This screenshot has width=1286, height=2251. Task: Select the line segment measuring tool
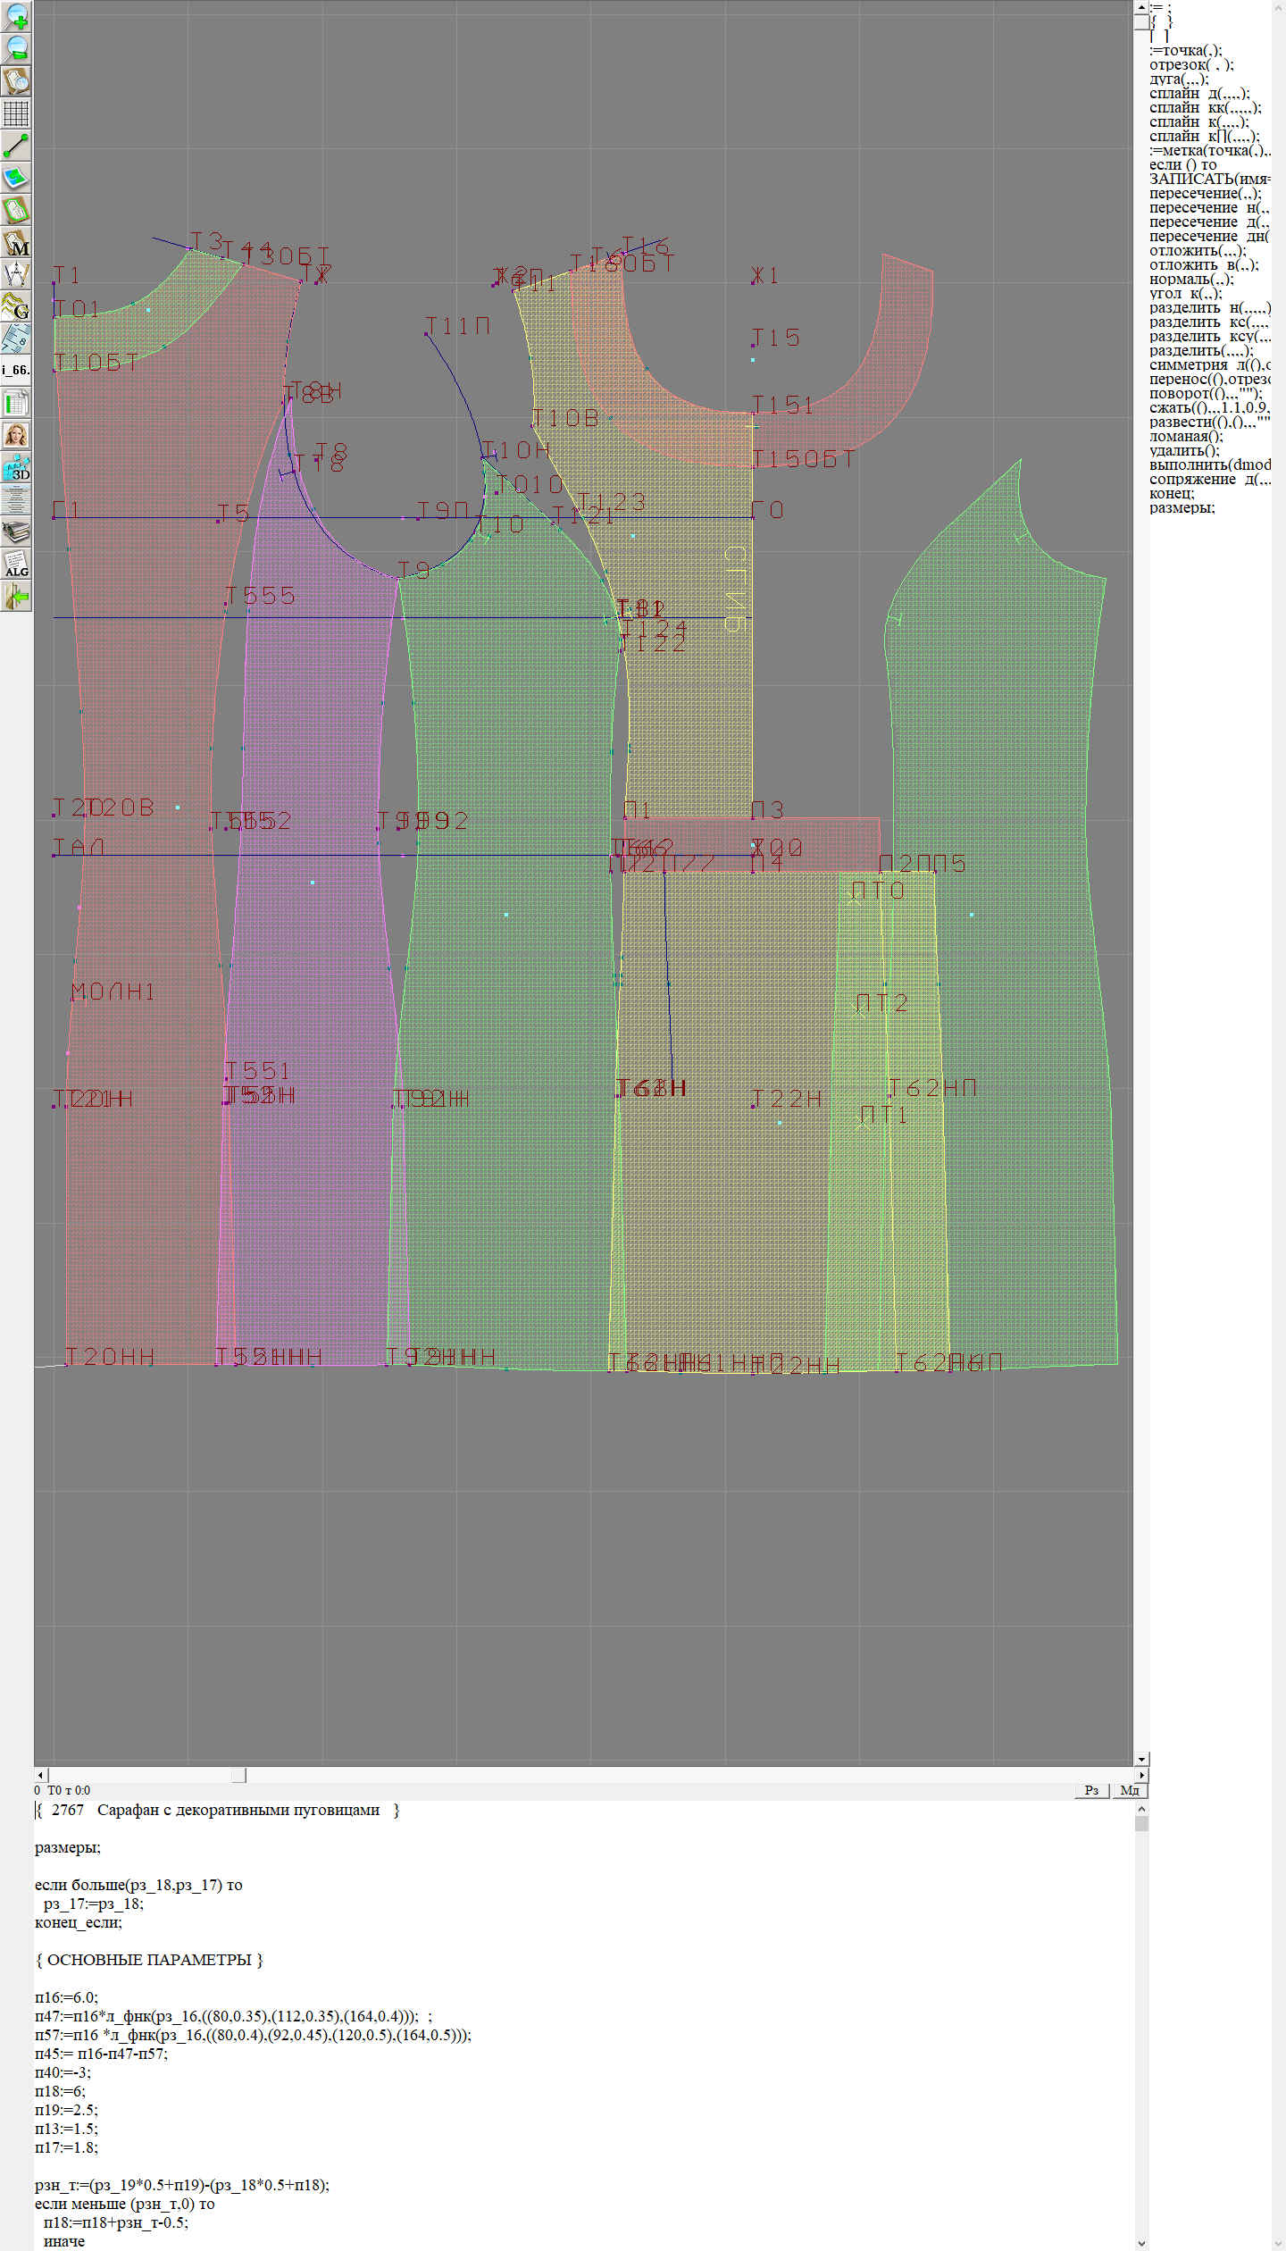click(x=16, y=146)
